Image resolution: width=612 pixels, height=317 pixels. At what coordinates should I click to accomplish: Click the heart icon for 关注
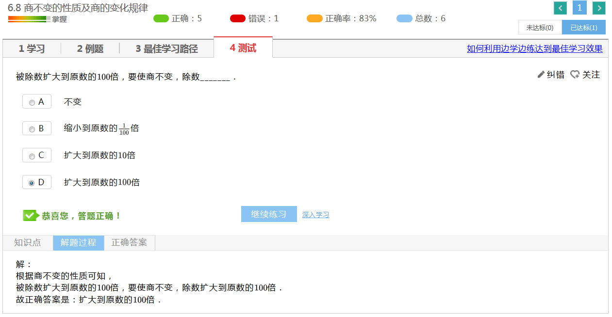tap(575, 75)
